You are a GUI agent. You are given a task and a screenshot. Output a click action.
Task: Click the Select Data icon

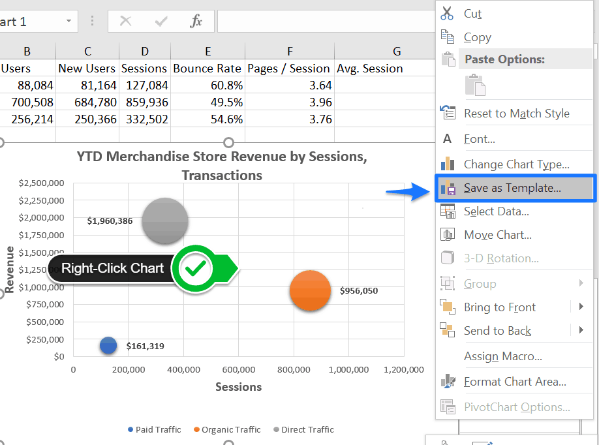(x=448, y=211)
